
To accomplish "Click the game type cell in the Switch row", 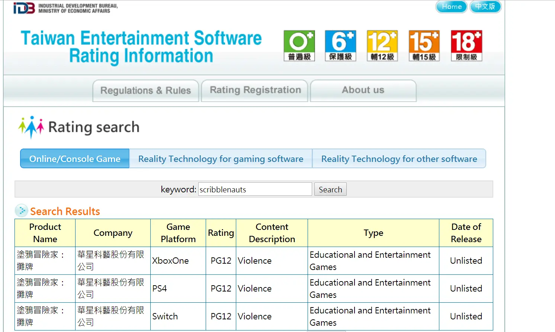I will pos(373,316).
